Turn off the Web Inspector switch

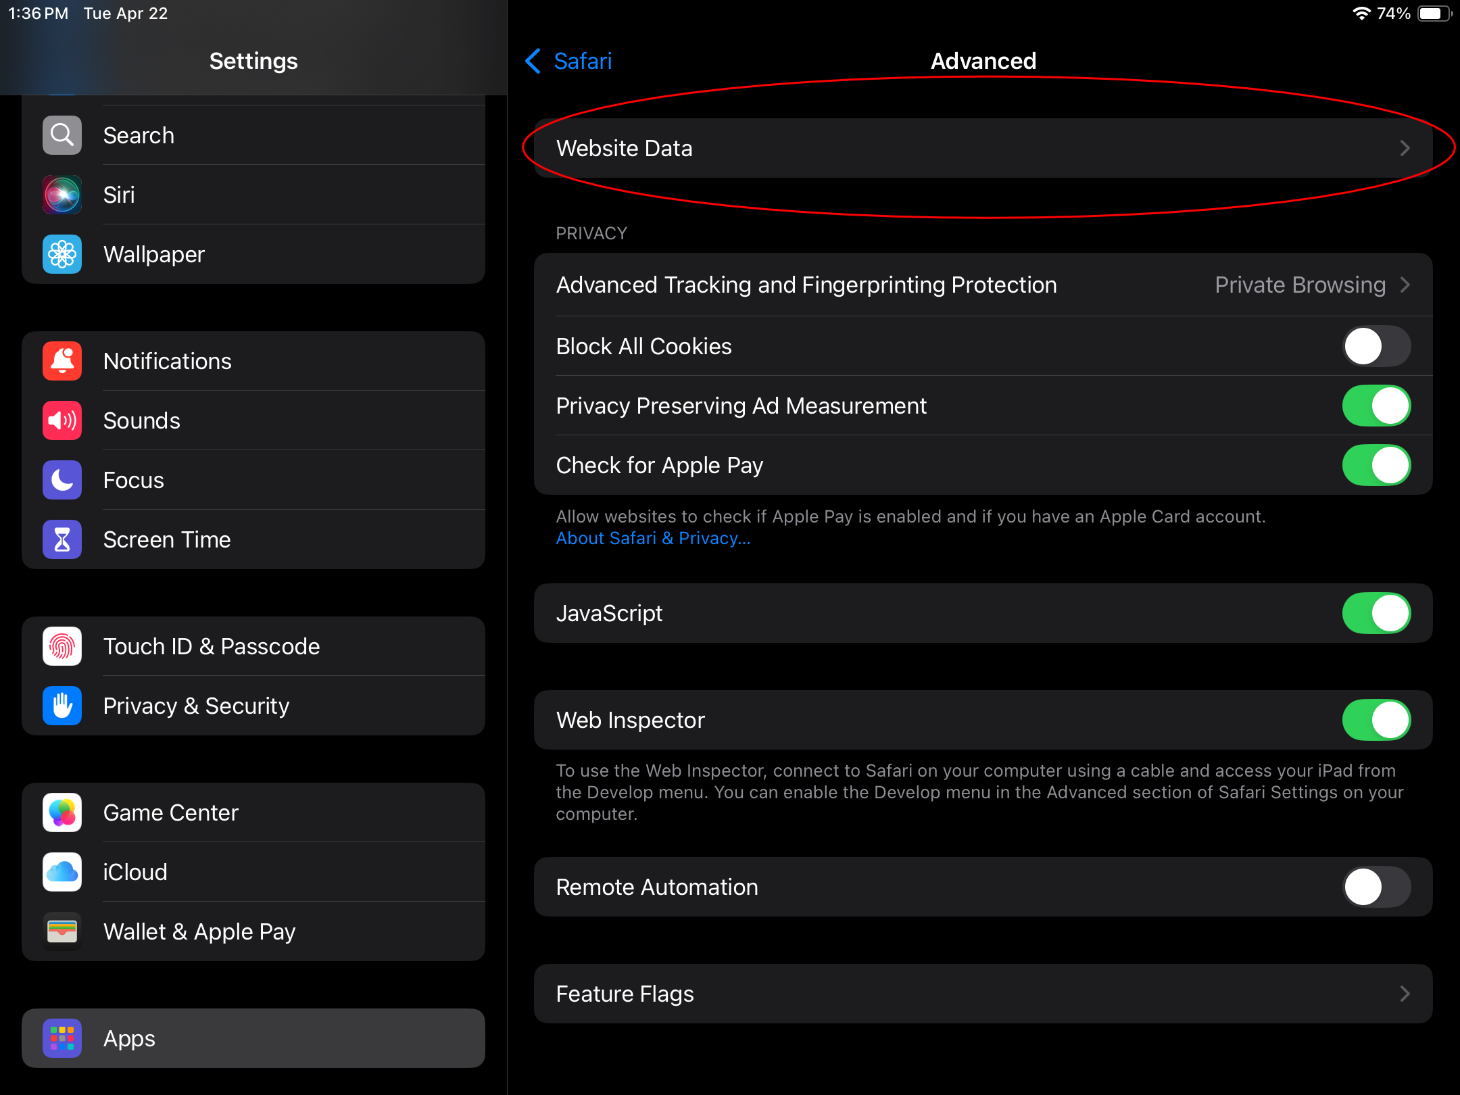pyautogui.click(x=1376, y=720)
